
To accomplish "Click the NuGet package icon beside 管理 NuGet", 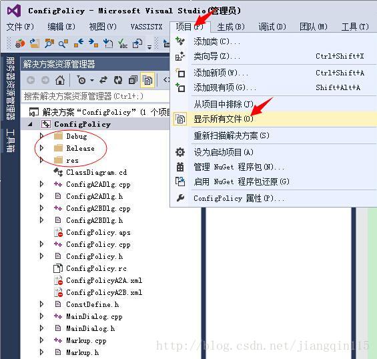I will click(x=180, y=167).
